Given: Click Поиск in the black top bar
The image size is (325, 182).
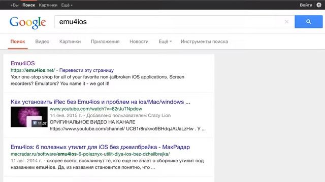Looking at the screenshot, I should [28, 5].
